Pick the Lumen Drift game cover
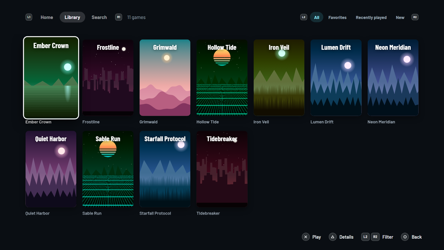 (x=336, y=78)
